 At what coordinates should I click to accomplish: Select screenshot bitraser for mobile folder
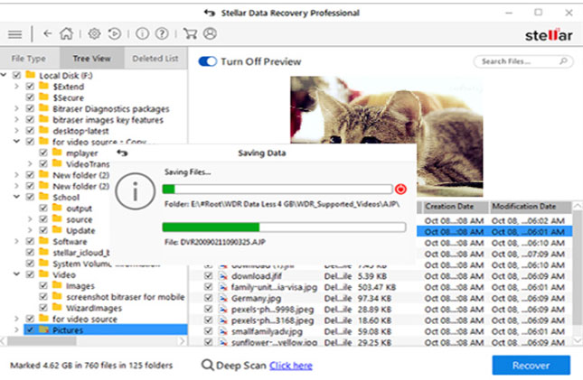126,297
